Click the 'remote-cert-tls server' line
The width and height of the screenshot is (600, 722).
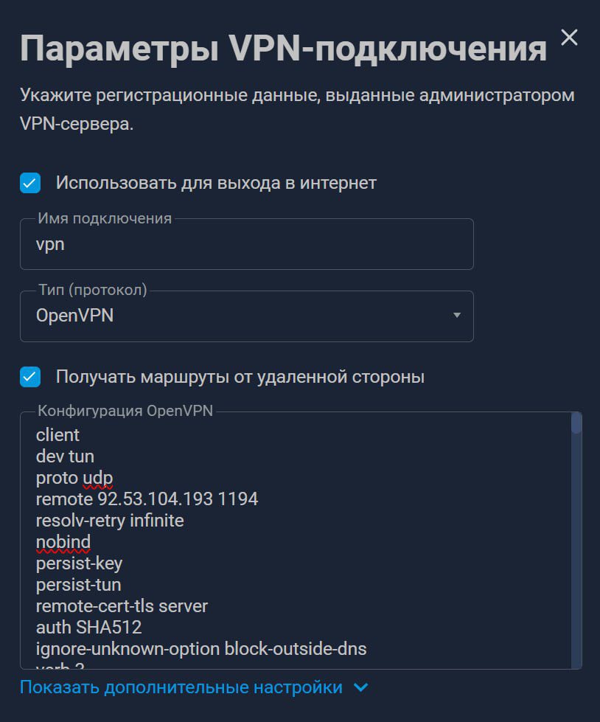tap(122, 606)
